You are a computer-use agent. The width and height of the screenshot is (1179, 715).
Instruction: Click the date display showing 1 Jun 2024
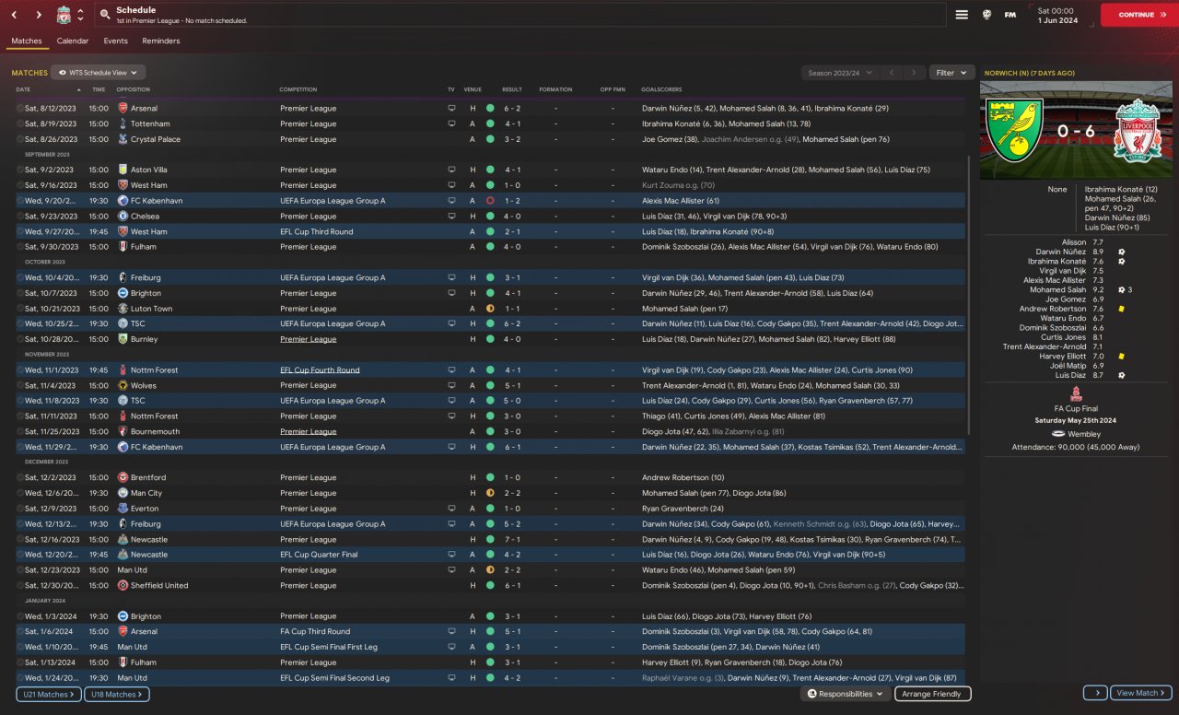[1058, 15]
